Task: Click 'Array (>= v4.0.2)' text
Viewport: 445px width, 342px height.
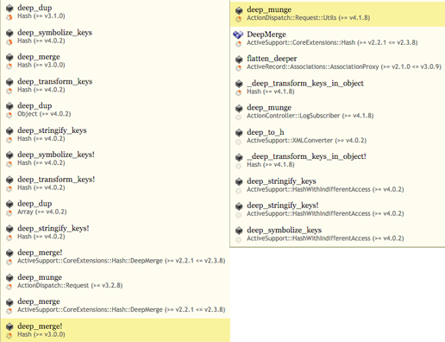Action: (42, 212)
